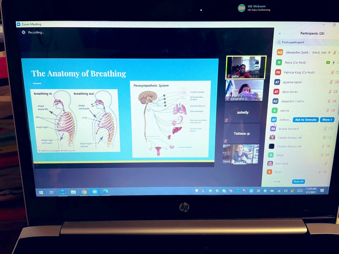339x254 pixels.
Task: Select the Tatiana :p video tile
Action: pos(242,133)
